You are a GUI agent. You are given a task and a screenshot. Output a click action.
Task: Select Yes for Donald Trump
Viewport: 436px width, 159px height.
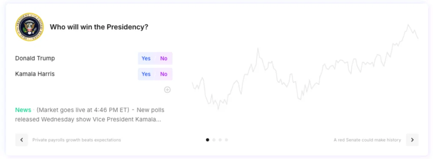click(146, 58)
